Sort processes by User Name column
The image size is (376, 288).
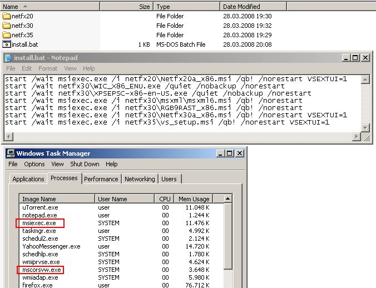point(125,199)
